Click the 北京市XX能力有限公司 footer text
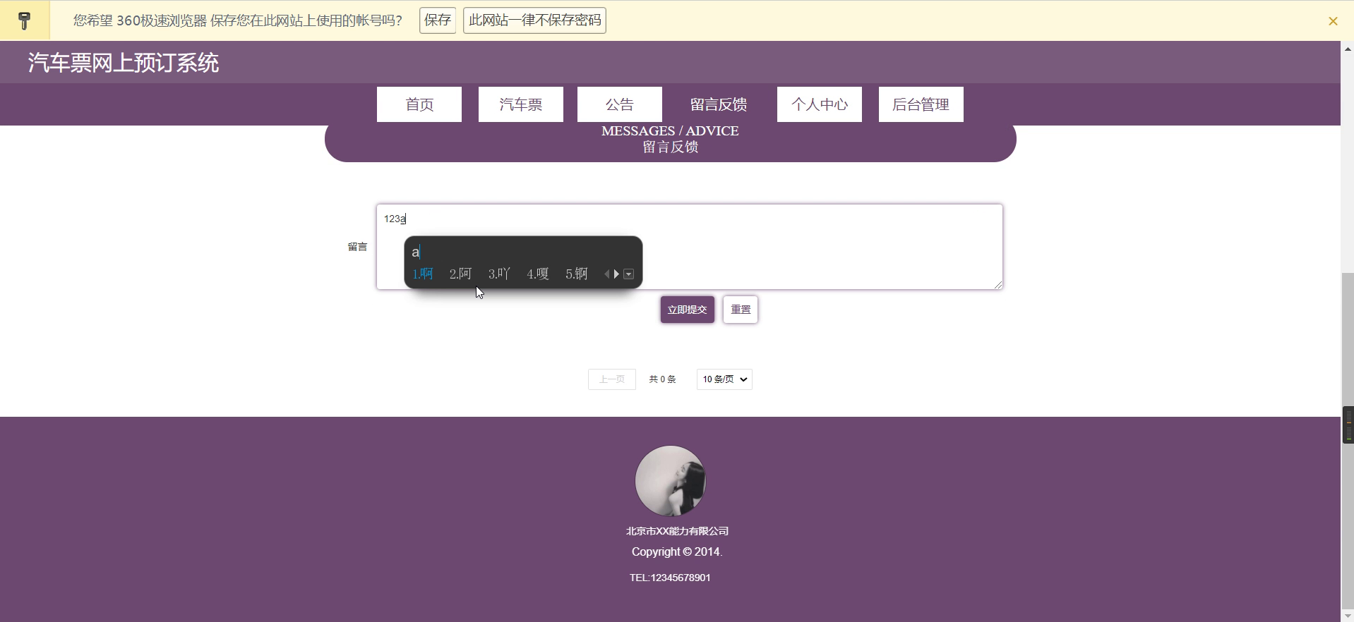The width and height of the screenshot is (1354, 622). tap(677, 531)
